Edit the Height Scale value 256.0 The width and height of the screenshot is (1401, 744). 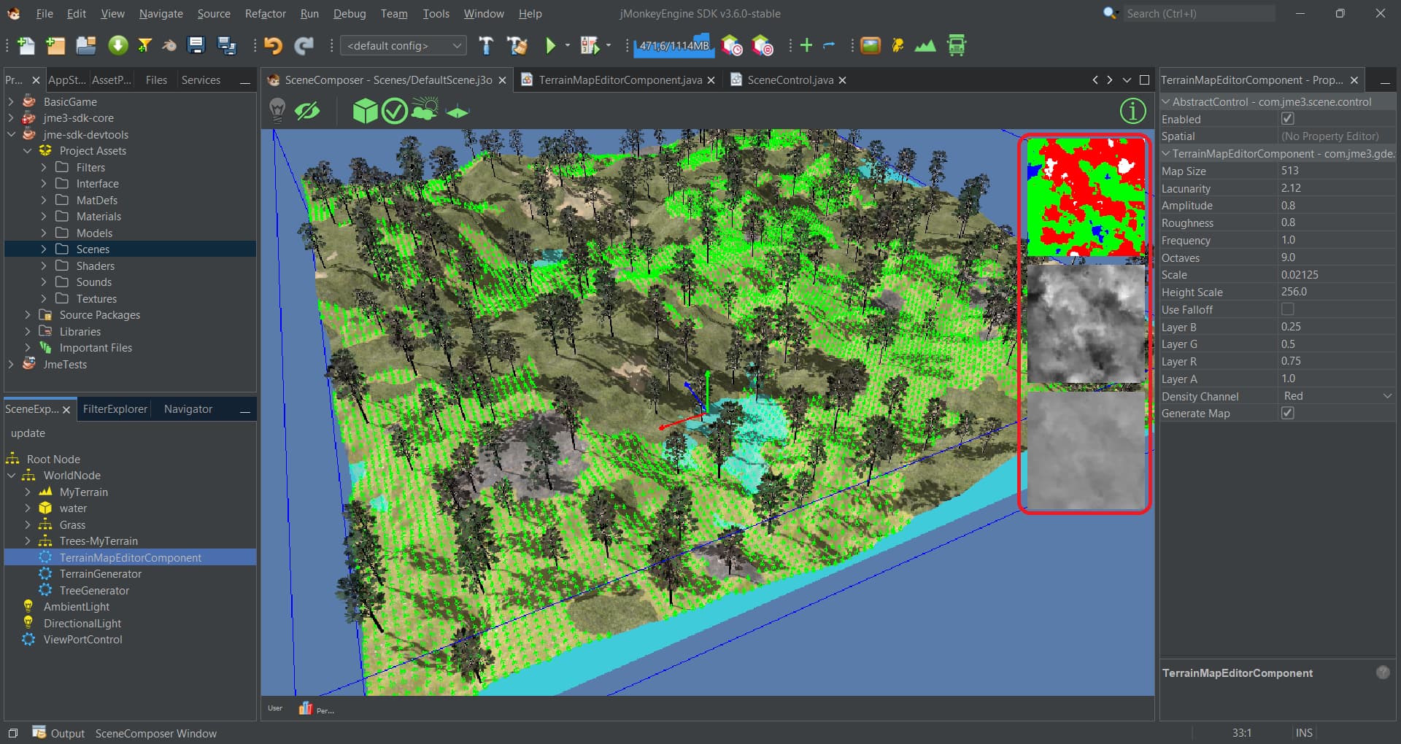click(x=1337, y=292)
